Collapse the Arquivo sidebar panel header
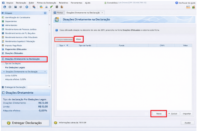This screenshot has height=131, width=197. (x=45, y=13)
